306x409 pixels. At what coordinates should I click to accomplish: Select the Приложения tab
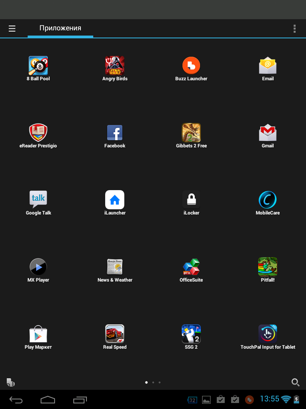[x=61, y=28]
